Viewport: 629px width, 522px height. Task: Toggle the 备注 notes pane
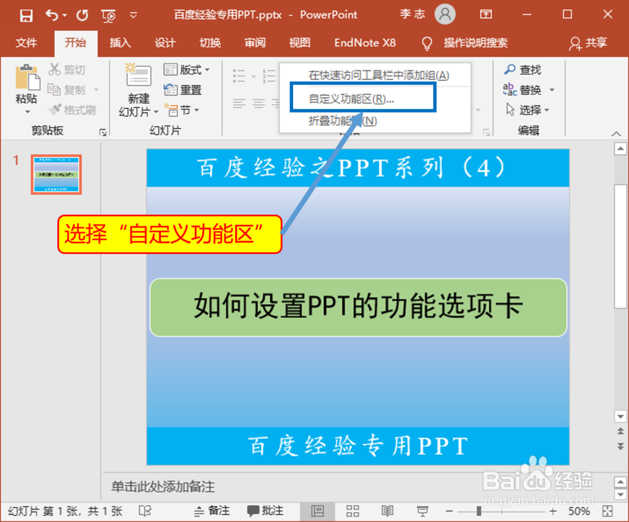coord(212,511)
